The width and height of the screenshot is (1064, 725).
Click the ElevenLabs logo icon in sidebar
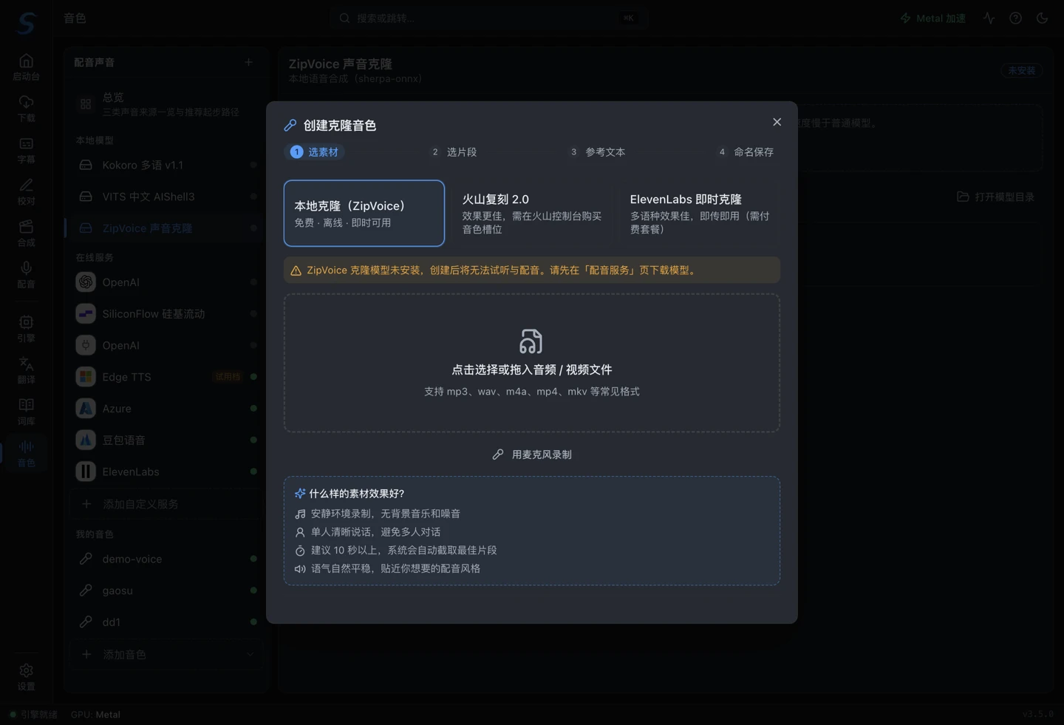coord(86,472)
